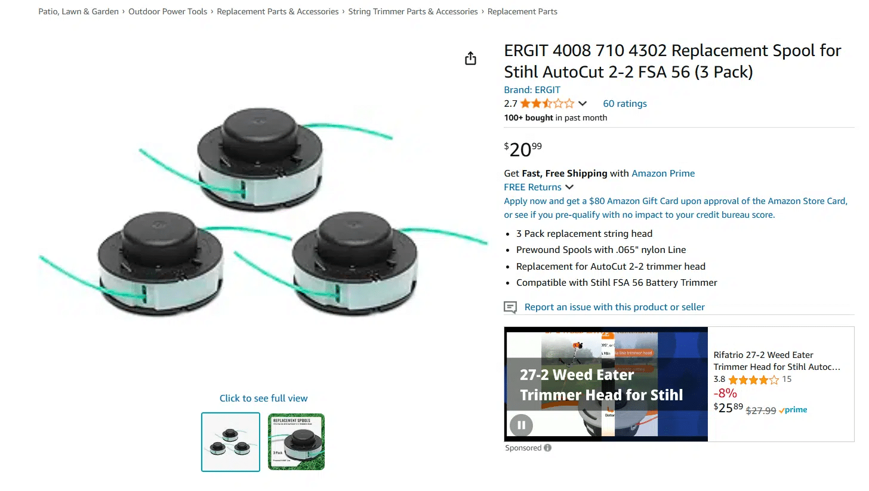Expand the rating breakdown chevron
This screenshot has height=491, width=869.
[x=583, y=104]
